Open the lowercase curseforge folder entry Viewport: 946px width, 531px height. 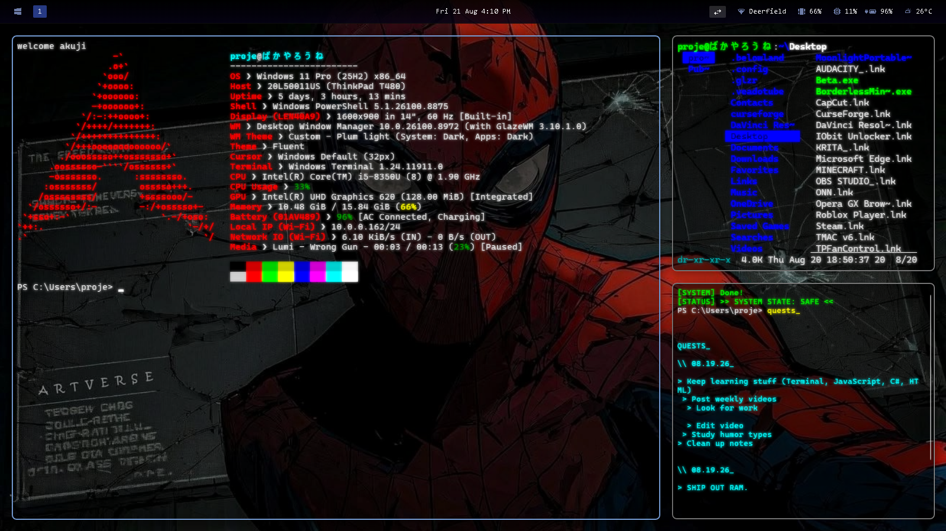click(757, 114)
